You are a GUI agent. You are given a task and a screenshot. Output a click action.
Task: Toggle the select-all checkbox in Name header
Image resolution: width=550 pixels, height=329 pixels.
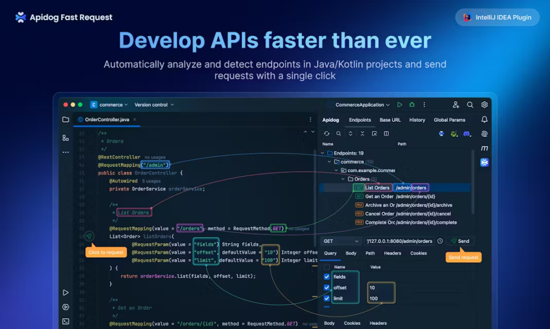tap(327, 267)
